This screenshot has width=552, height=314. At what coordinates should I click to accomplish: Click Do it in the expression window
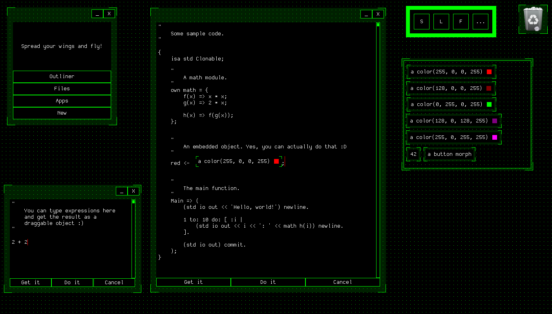72,283
